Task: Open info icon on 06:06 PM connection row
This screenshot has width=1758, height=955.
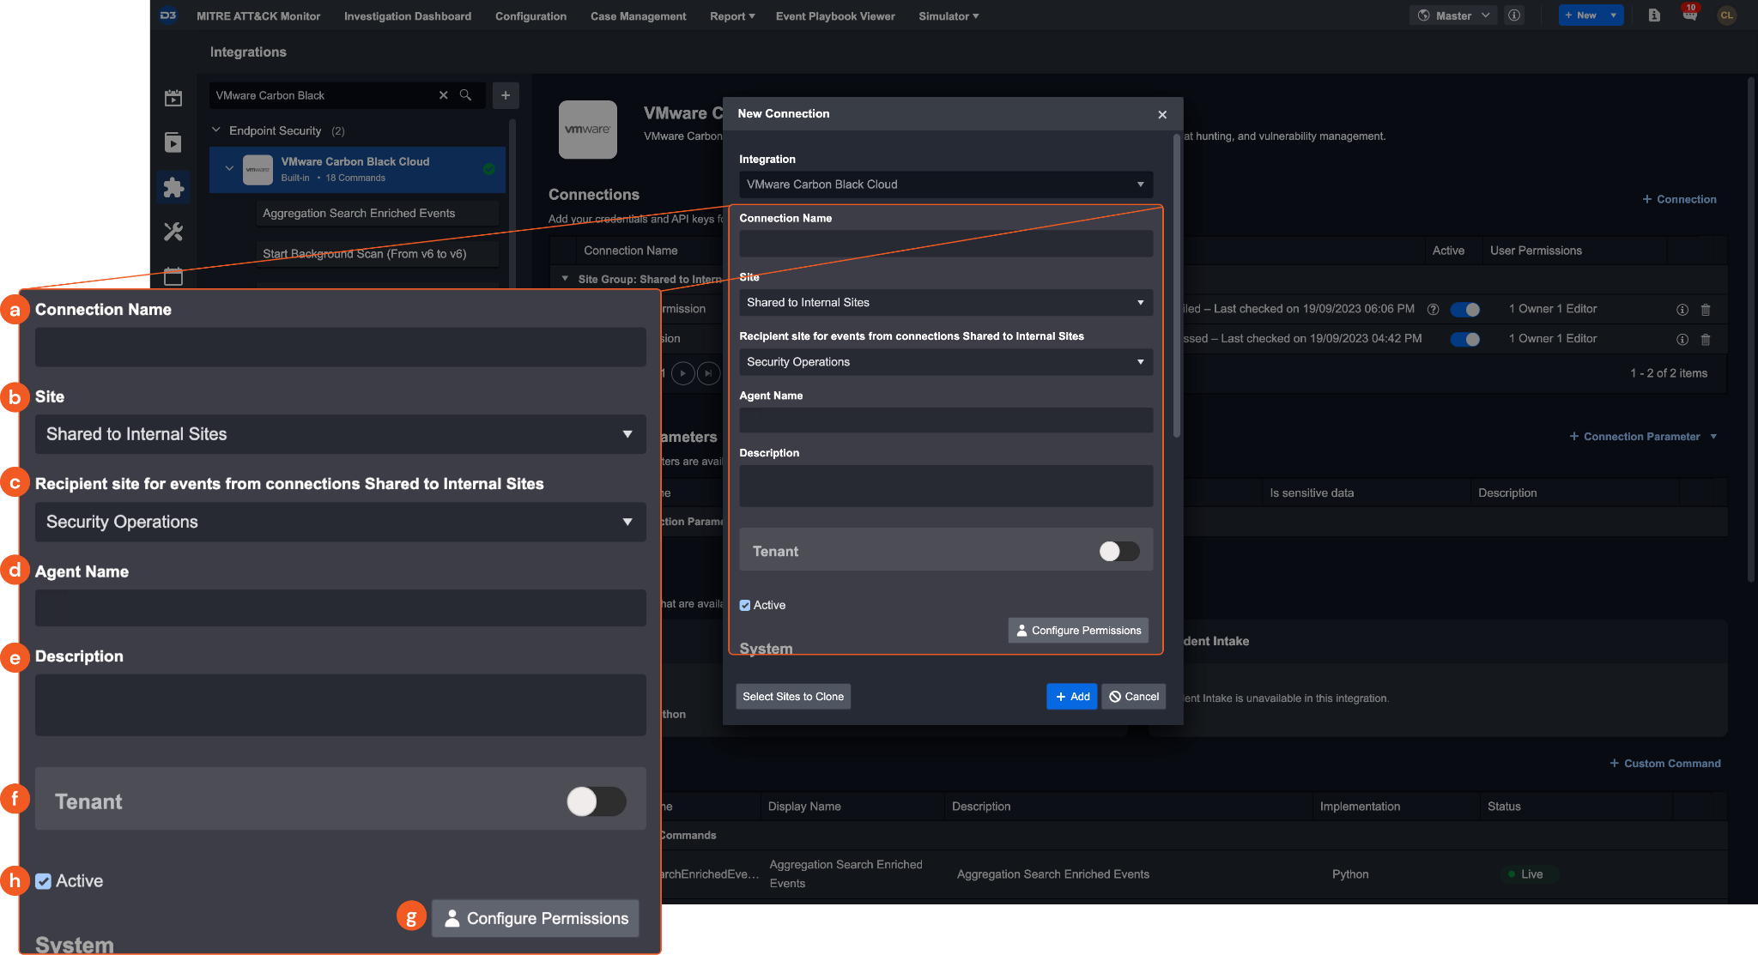Action: [1682, 310]
